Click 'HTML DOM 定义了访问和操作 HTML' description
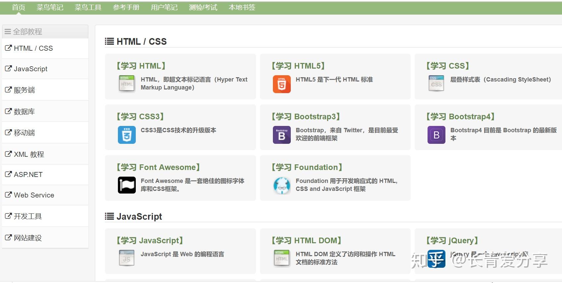Image resolution: width=562 pixels, height=283 pixels. [x=345, y=258]
